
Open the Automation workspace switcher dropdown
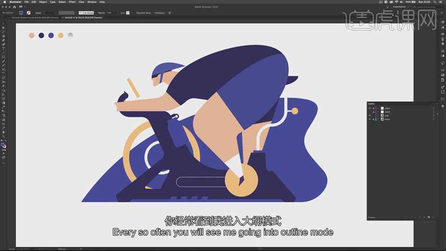401,7
